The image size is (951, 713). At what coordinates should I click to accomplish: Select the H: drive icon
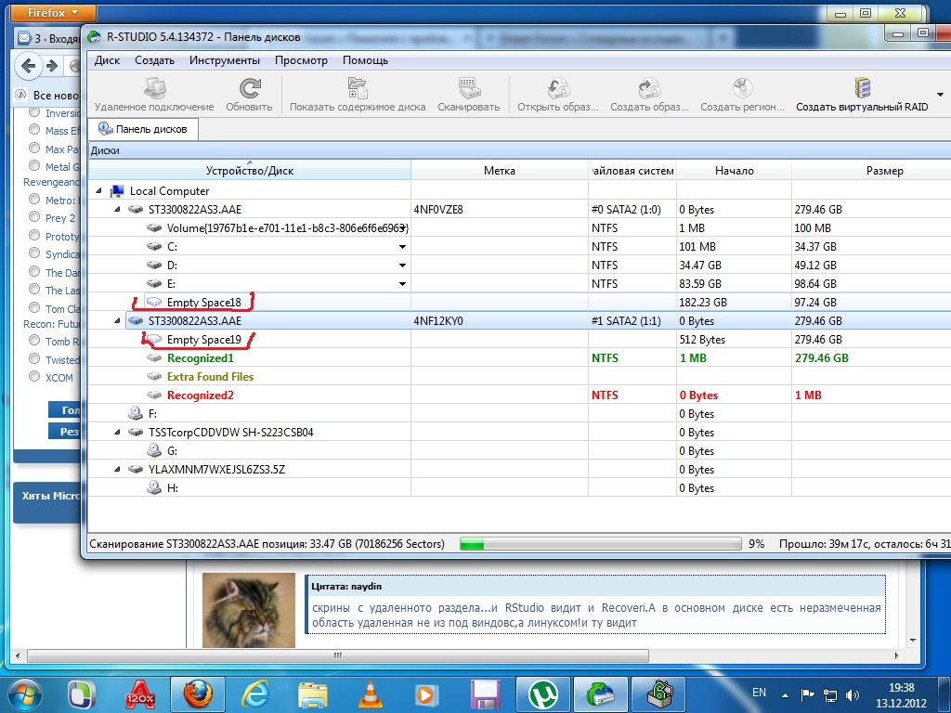point(154,487)
